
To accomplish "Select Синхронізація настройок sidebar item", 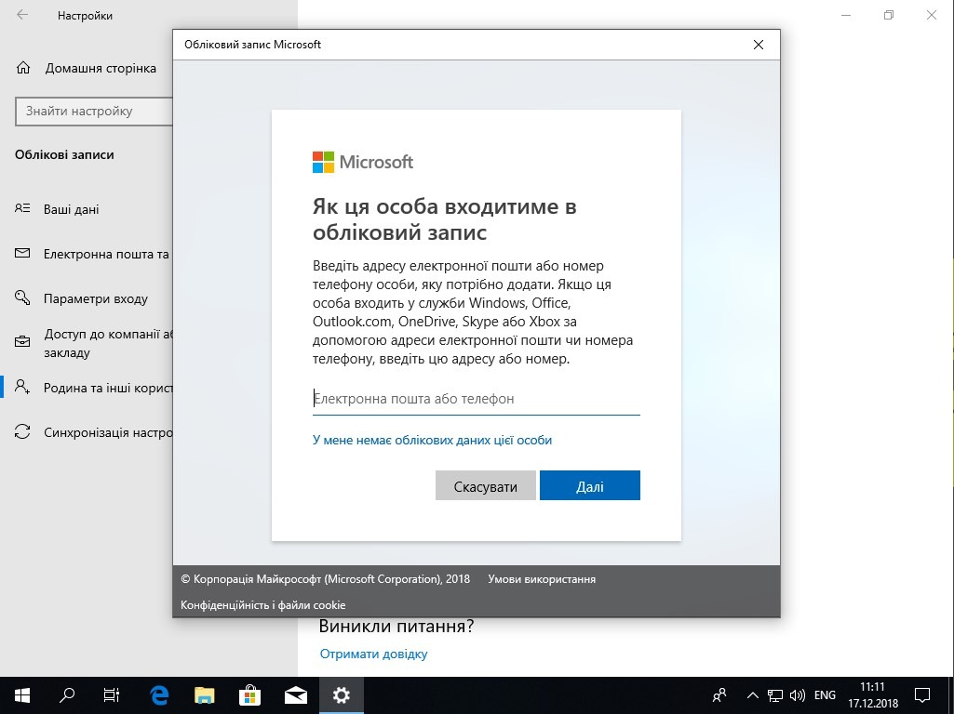I will 108,432.
